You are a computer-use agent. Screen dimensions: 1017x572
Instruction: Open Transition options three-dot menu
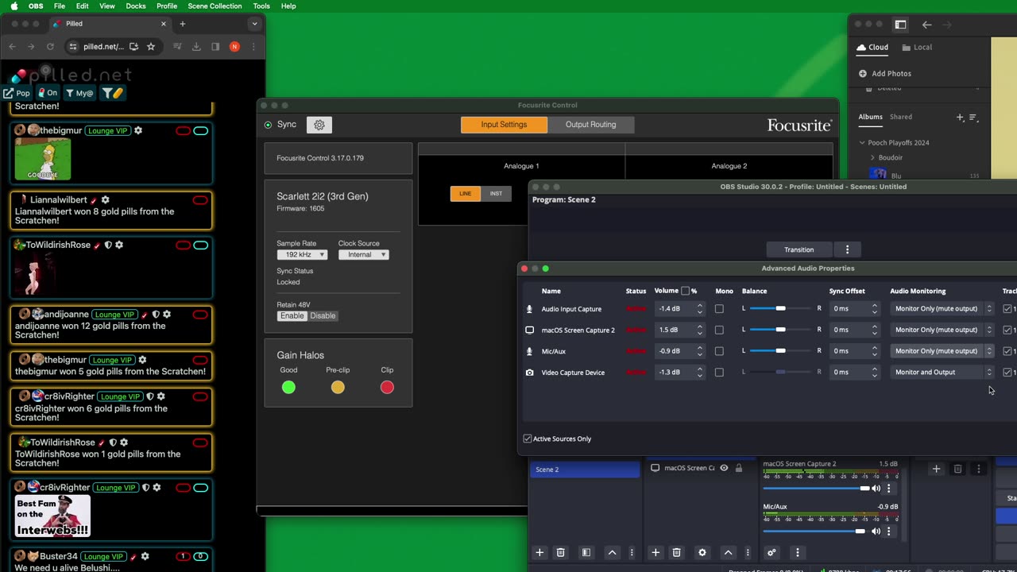coord(847,249)
